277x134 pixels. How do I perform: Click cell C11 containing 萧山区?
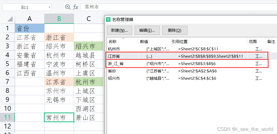89,117
